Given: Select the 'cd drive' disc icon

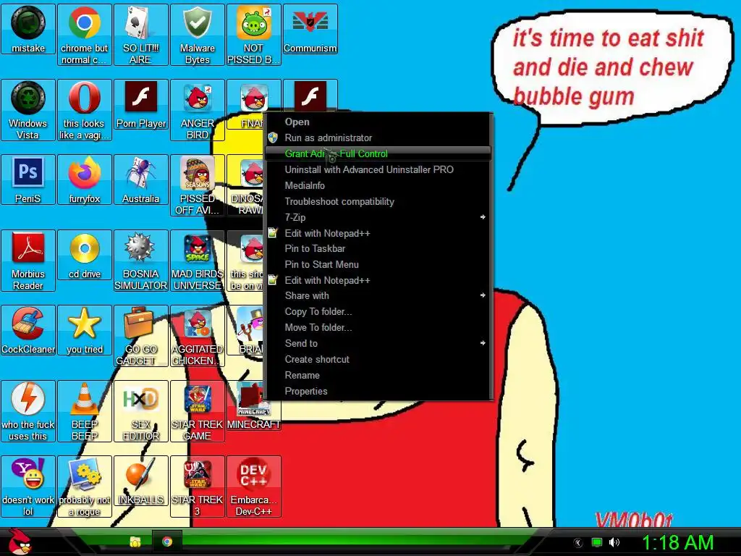Looking at the screenshot, I should click(84, 255).
